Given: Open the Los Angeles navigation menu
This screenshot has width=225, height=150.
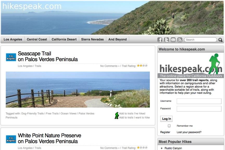Looking at the screenshot, I should click(x=13, y=40).
